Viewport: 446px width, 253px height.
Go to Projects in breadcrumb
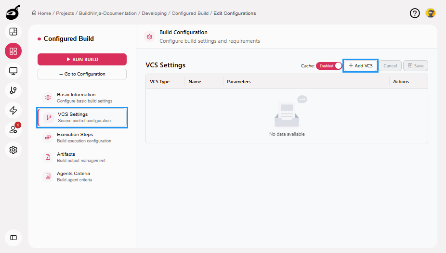pos(65,13)
